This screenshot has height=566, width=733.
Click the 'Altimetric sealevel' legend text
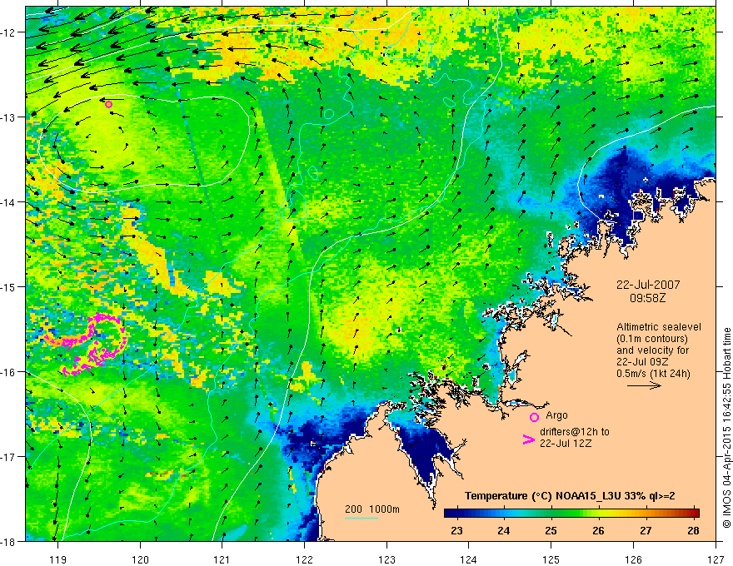pos(659,327)
